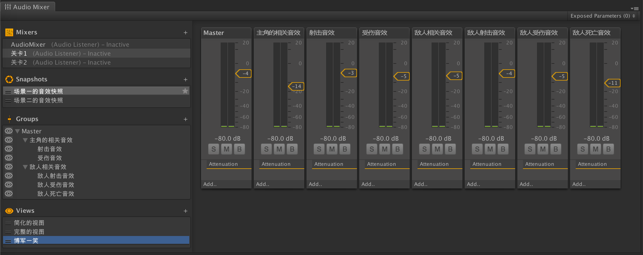Screen dimensions: 643x255
Task: Add a new snapshot with plus icon
Action: point(185,80)
